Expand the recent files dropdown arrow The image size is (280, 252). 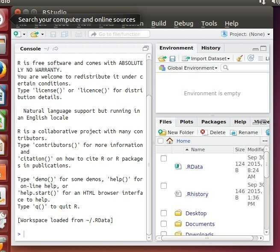click(42, 34)
